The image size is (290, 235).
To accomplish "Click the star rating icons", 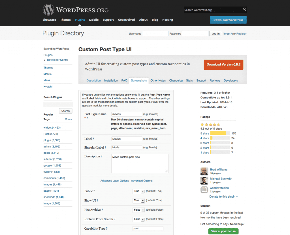I will (x=210, y=124).
